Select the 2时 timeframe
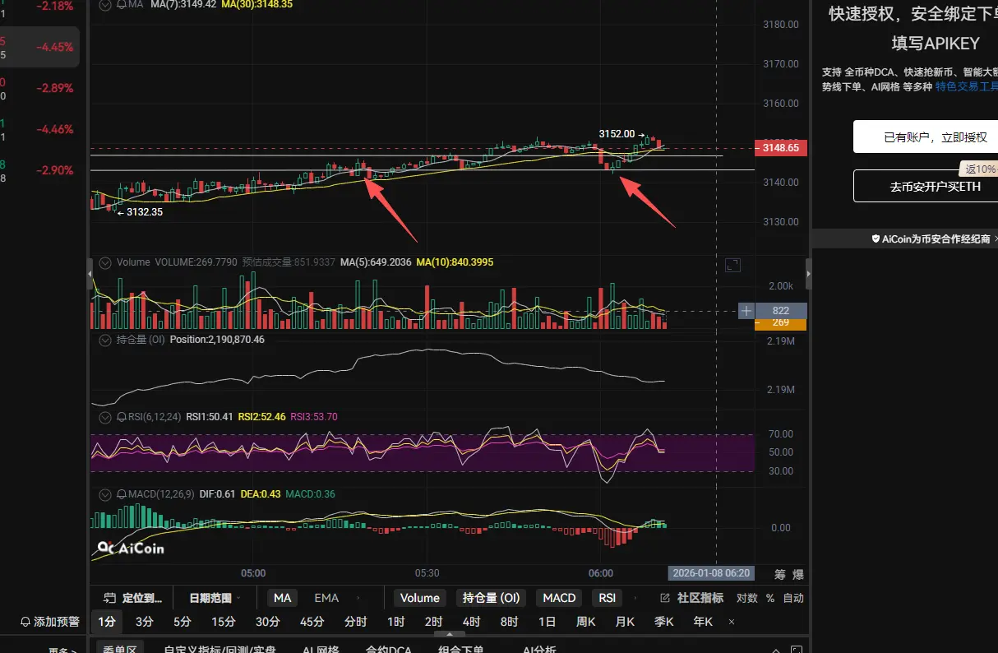998x653 pixels. pyautogui.click(x=433, y=622)
